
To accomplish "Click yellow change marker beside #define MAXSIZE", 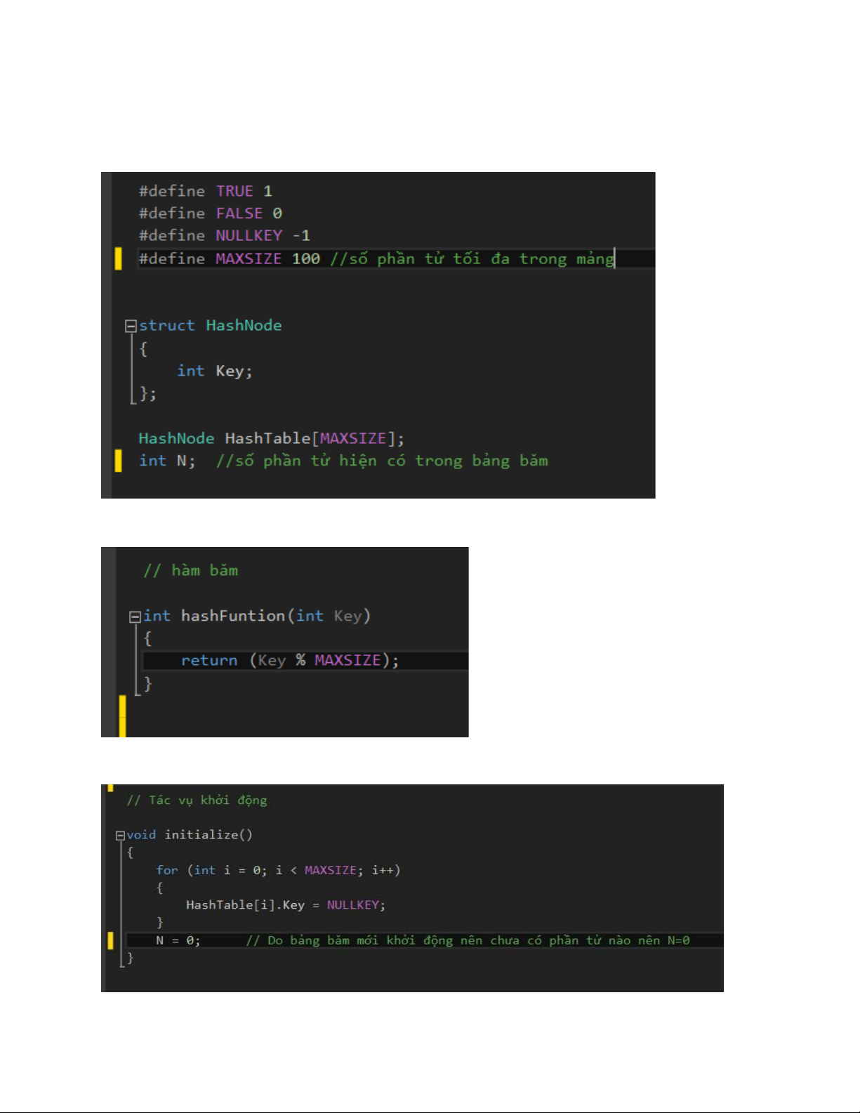I will pyautogui.click(x=118, y=258).
